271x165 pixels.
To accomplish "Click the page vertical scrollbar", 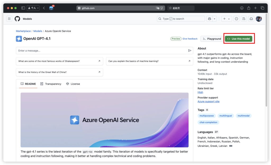I will coord(266,60).
